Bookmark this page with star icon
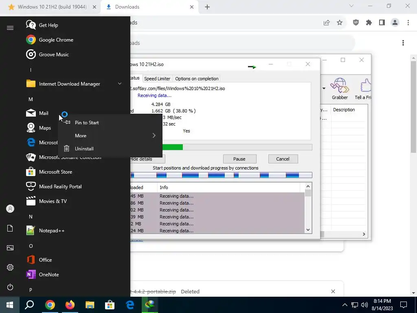This screenshot has width=417, height=313. [x=340, y=23]
